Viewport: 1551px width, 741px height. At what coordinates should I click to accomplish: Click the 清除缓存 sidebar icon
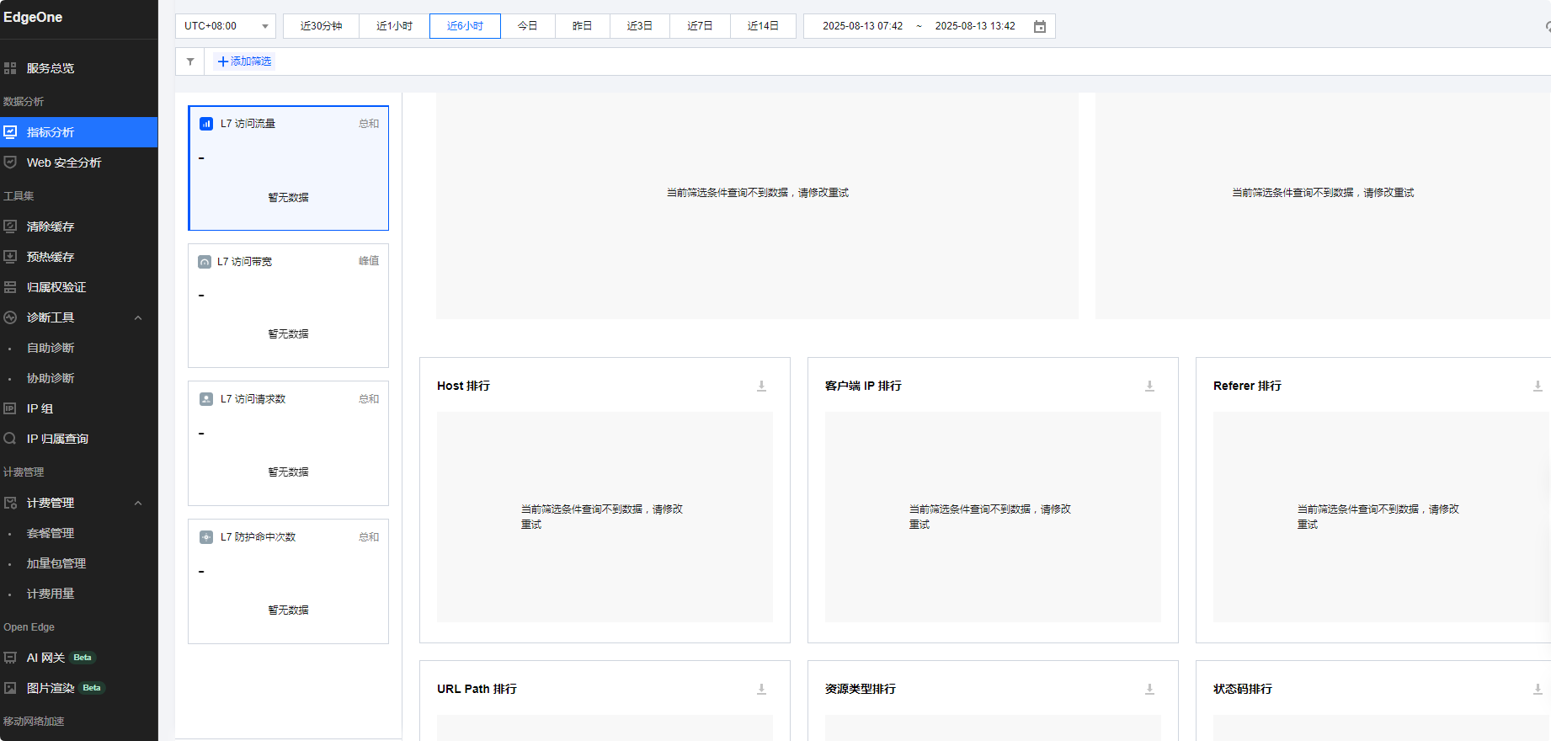tap(10, 227)
